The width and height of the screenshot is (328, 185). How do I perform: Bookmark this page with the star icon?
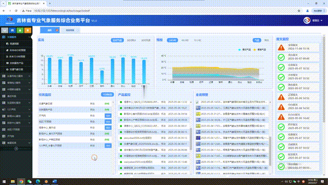coord(299,11)
